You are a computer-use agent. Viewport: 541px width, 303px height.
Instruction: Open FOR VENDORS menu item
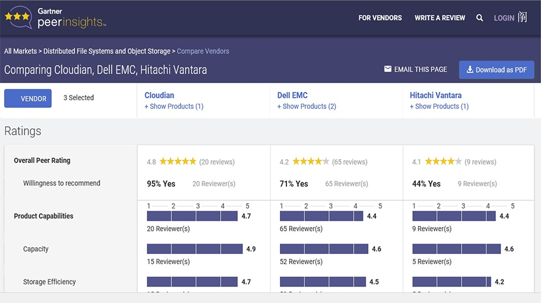(380, 18)
